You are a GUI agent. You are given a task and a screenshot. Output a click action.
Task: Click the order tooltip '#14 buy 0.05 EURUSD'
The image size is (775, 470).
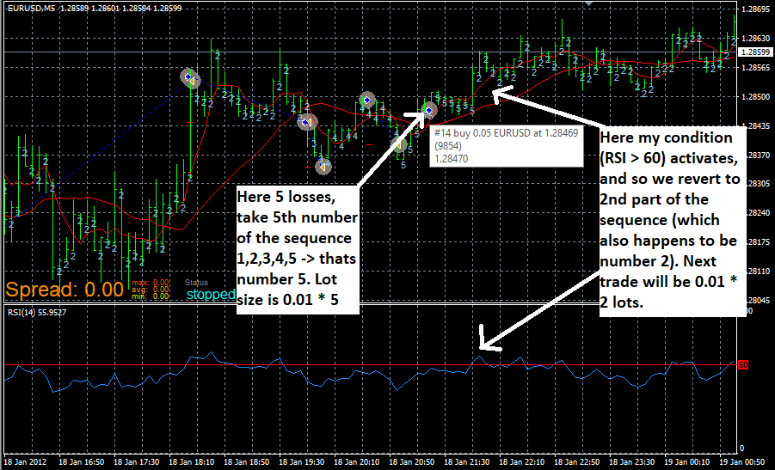[506, 146]
